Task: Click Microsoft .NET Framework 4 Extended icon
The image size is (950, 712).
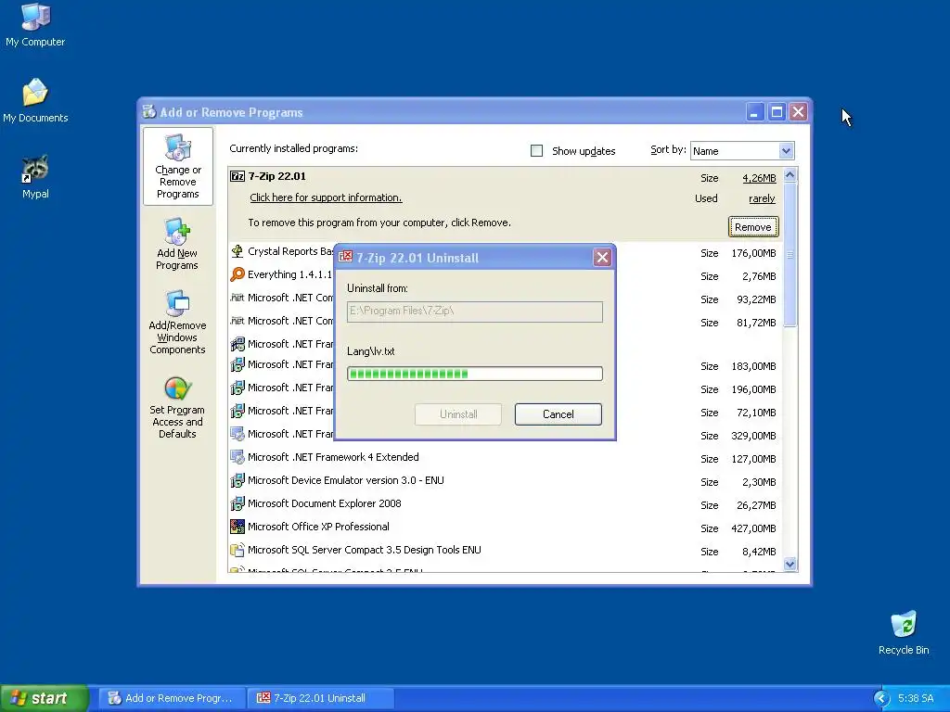Action: (237, 457)
